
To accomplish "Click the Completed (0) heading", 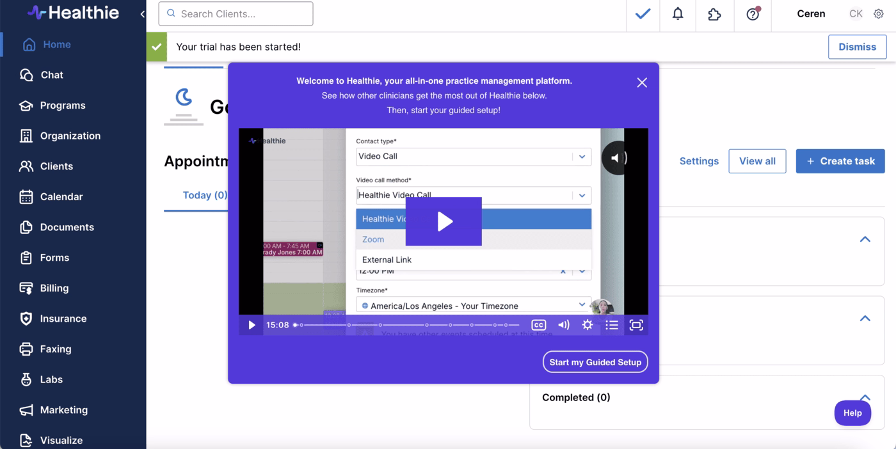I will 576,397.
